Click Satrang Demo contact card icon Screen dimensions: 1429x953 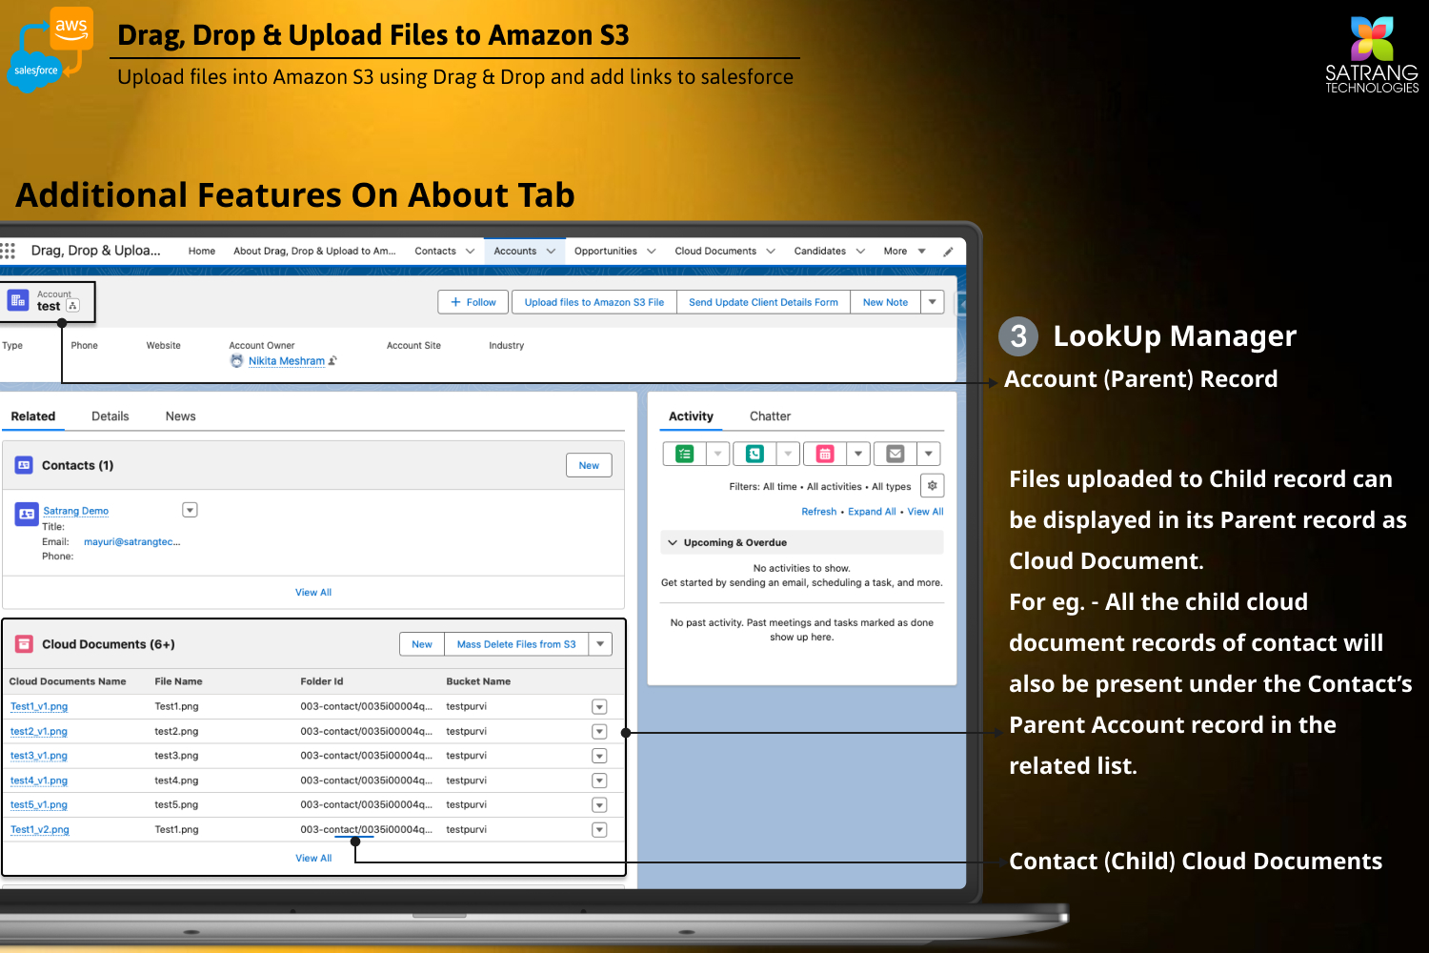(27, 514)
